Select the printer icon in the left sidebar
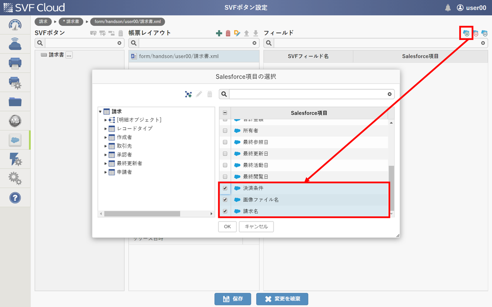492x307 pixels. 15,63
